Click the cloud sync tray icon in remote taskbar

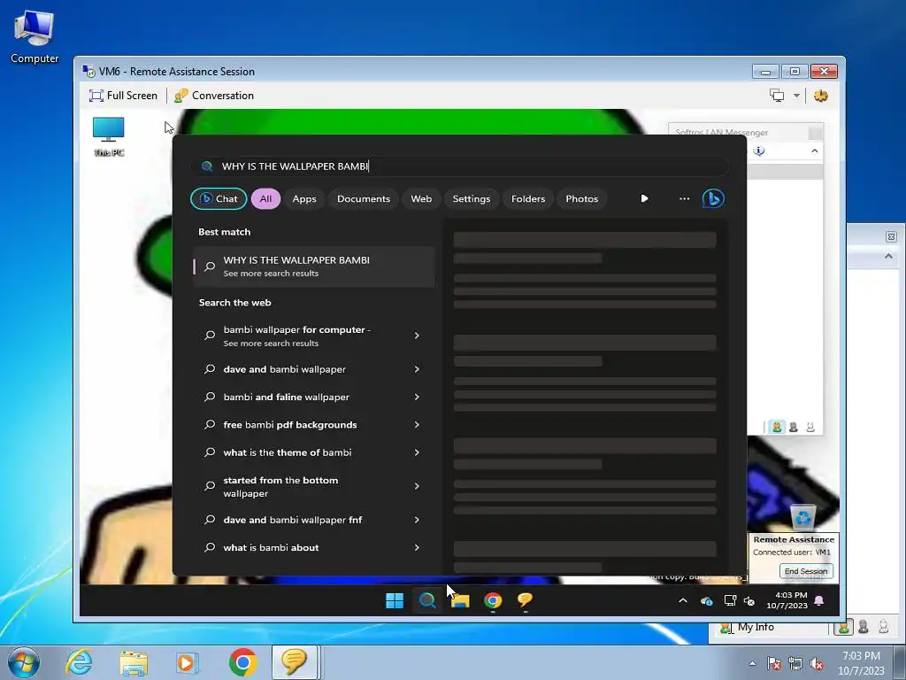coord(706,601)
